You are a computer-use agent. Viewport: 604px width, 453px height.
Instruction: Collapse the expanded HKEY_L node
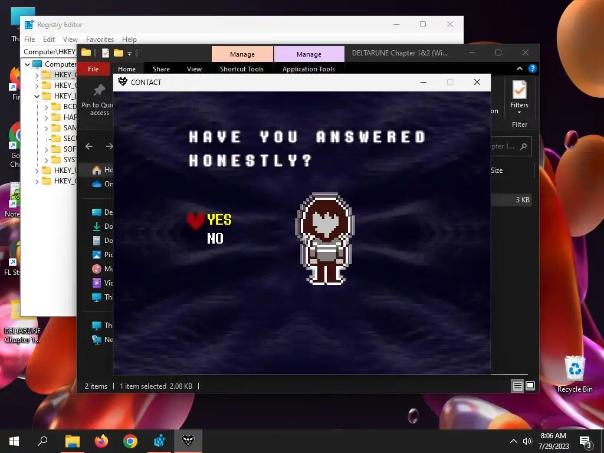37,96
